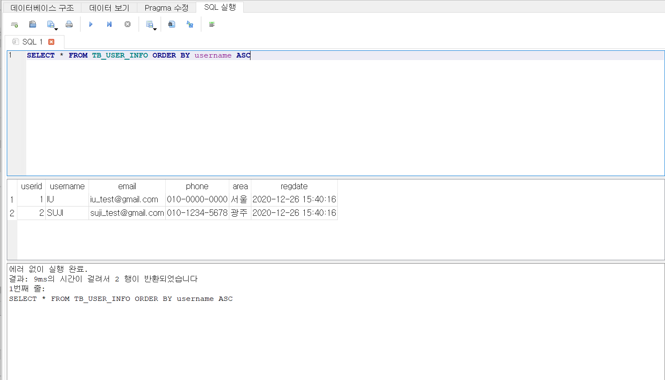
Task: Execute the current line only
Action: [109, 25]
